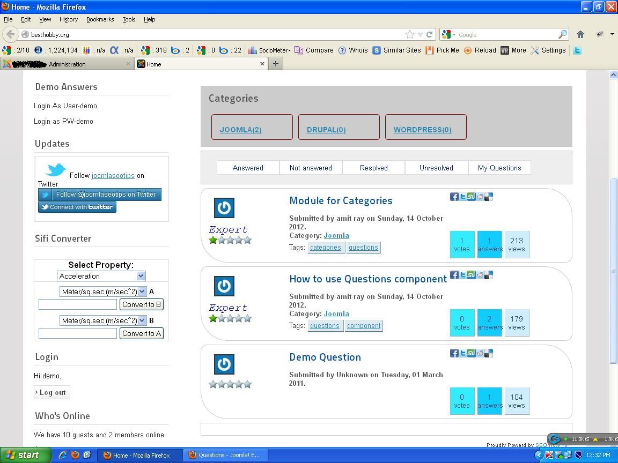Share How to use Questions component on StumbleUpon
Screen dimensions: 618x463
point(472,275)
